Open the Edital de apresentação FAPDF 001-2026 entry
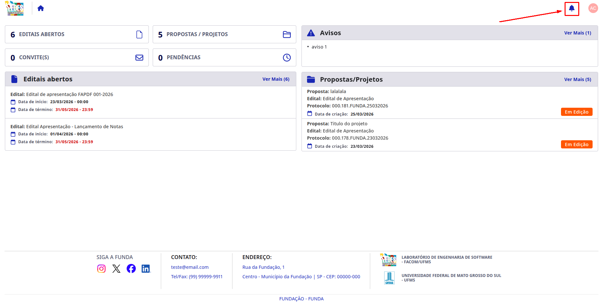 coord(150,102)
